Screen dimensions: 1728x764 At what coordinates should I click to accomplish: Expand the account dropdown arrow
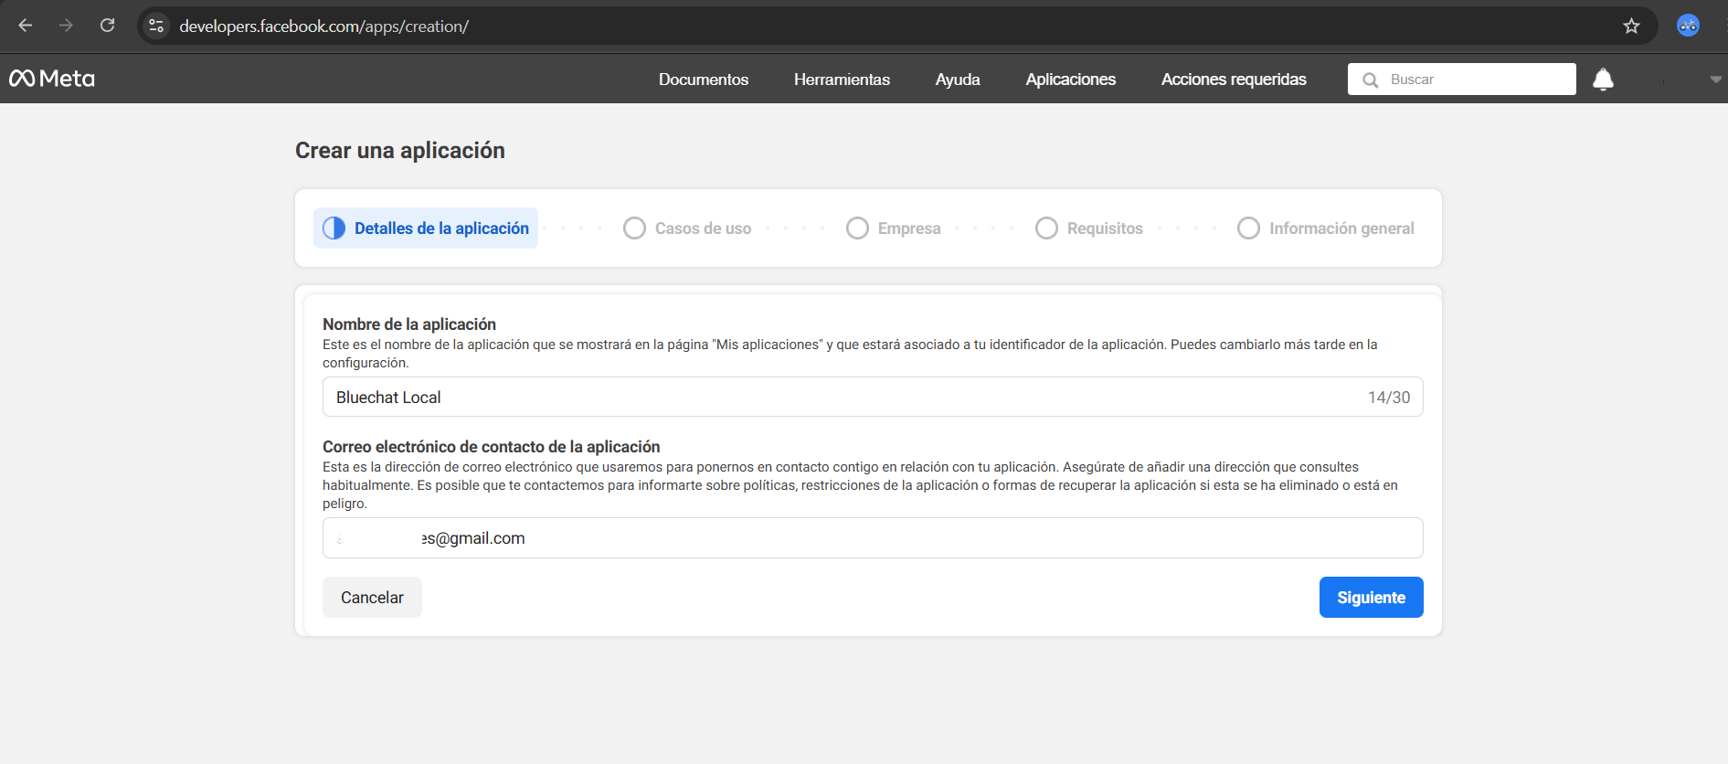point(1715,80)
